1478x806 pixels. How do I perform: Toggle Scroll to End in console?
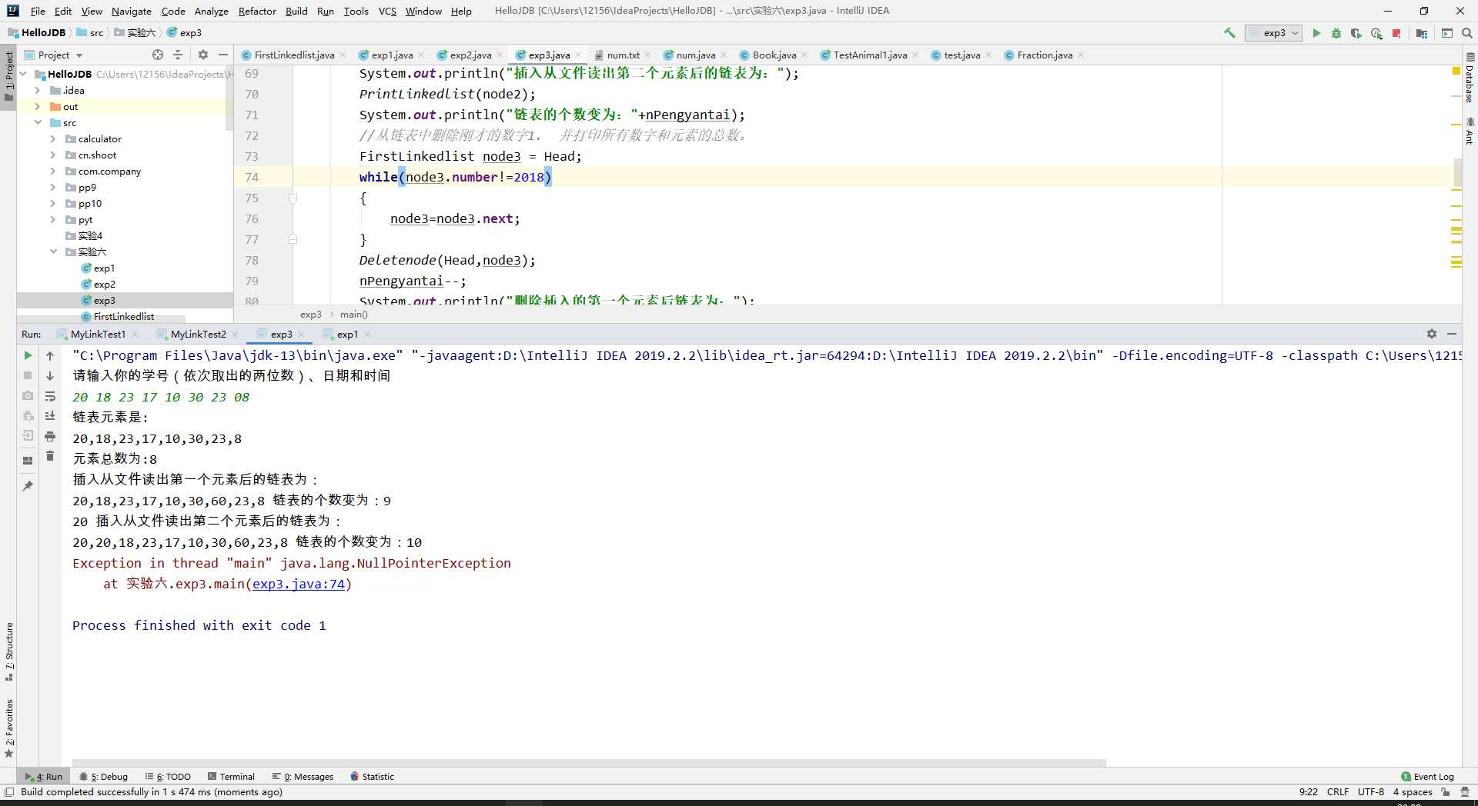[x=50, y=416]
